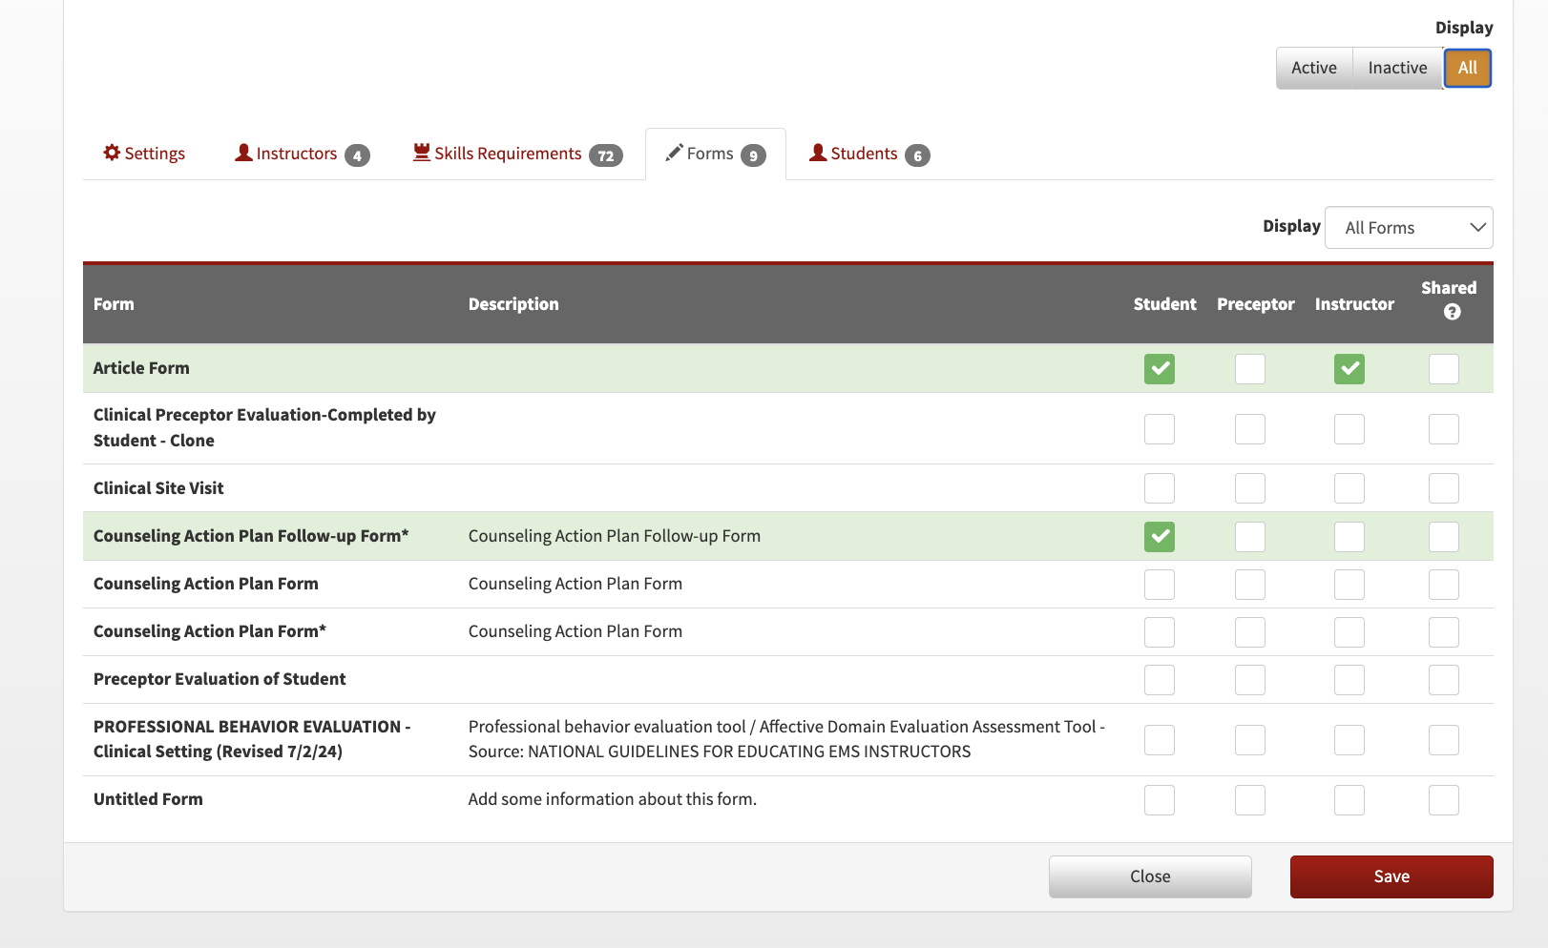
Task: Click the Untitled Form name
Action: (148, 799)
